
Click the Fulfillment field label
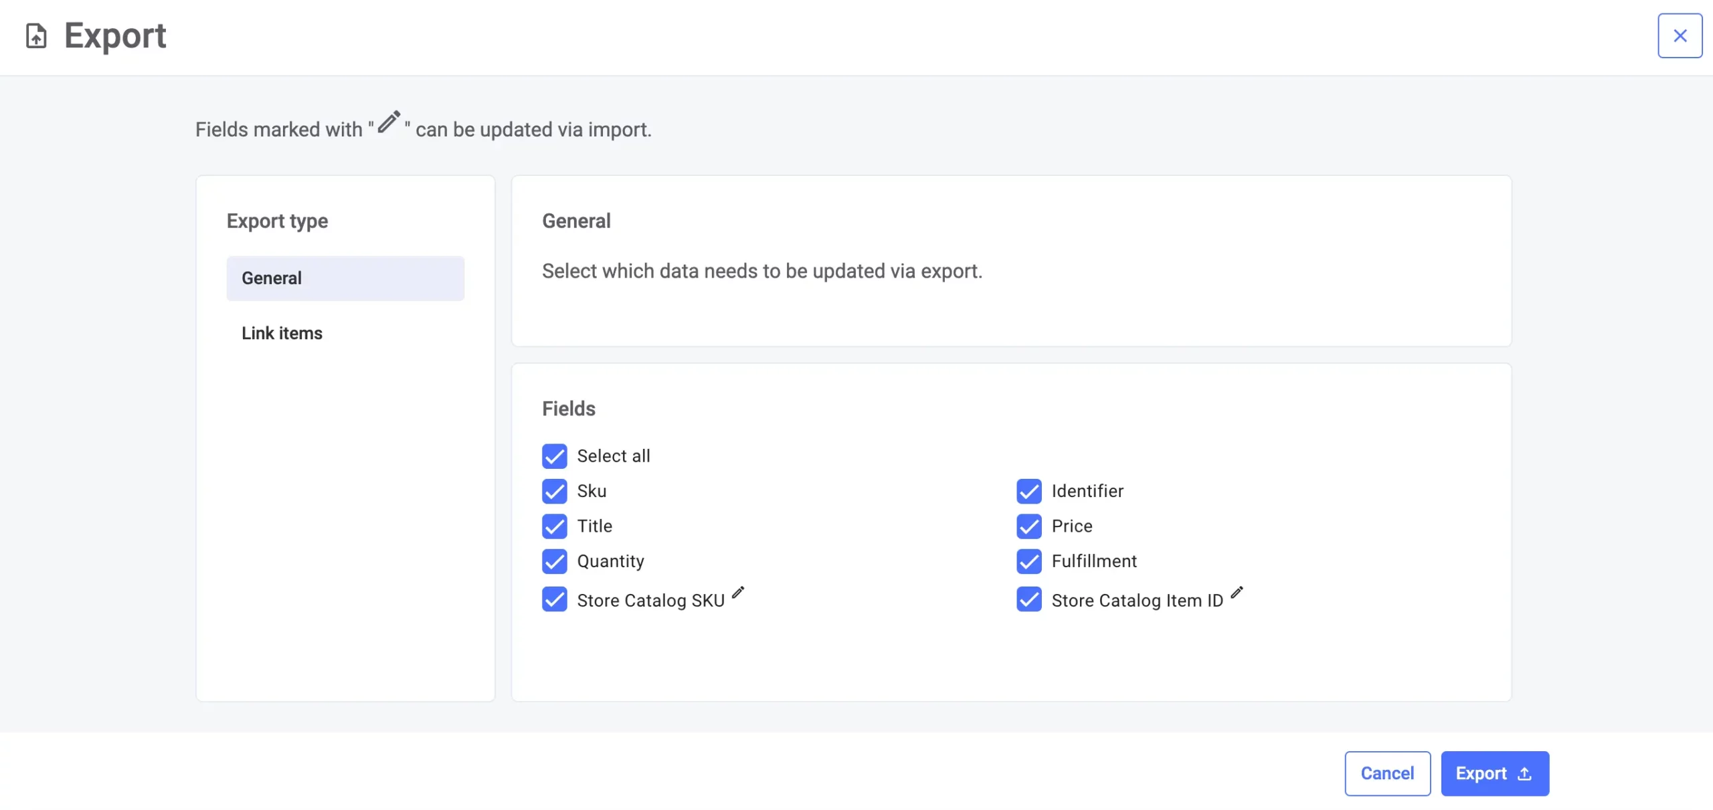tap(1094, 561)
